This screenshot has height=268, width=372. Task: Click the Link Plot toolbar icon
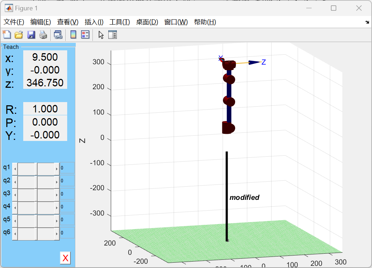(58, 35)
